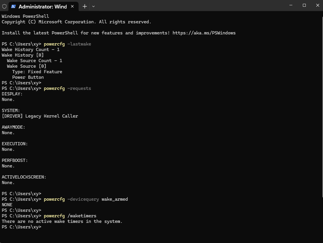Screen dimensions: 323x243
Task: Click the 'powercfg /waketimers' command
Action: (70, 216)
